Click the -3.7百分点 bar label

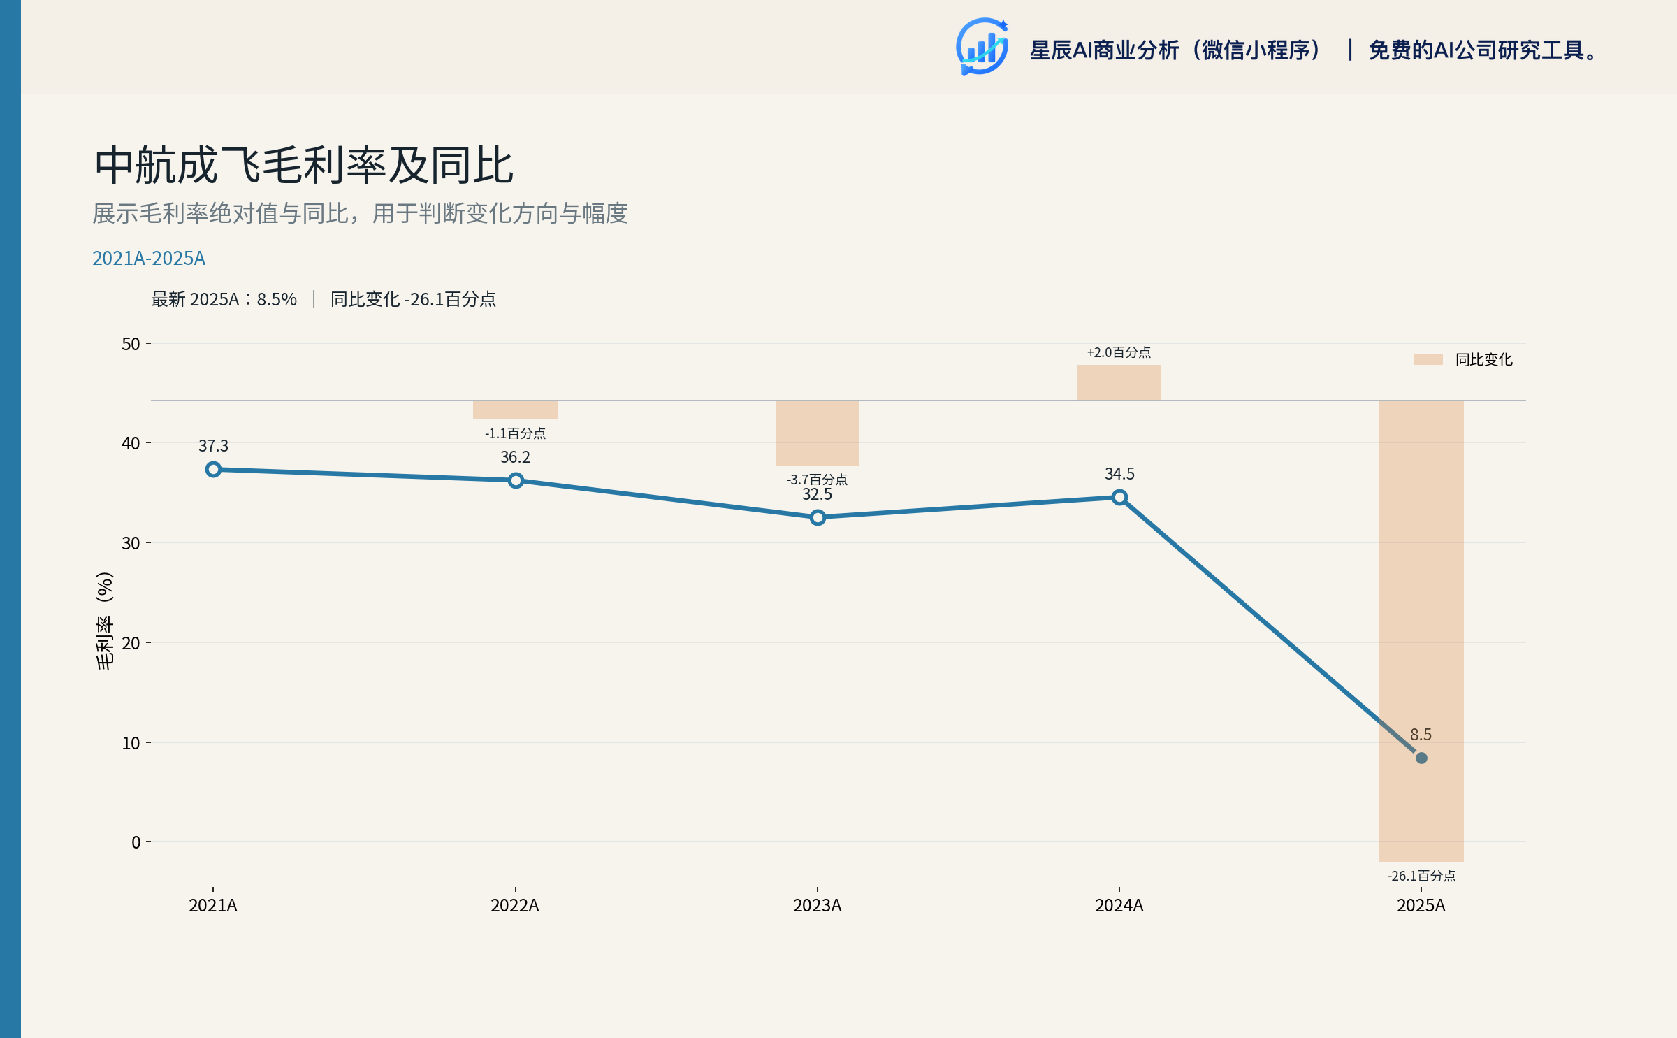pyautogui.click(x=818, y=480)
